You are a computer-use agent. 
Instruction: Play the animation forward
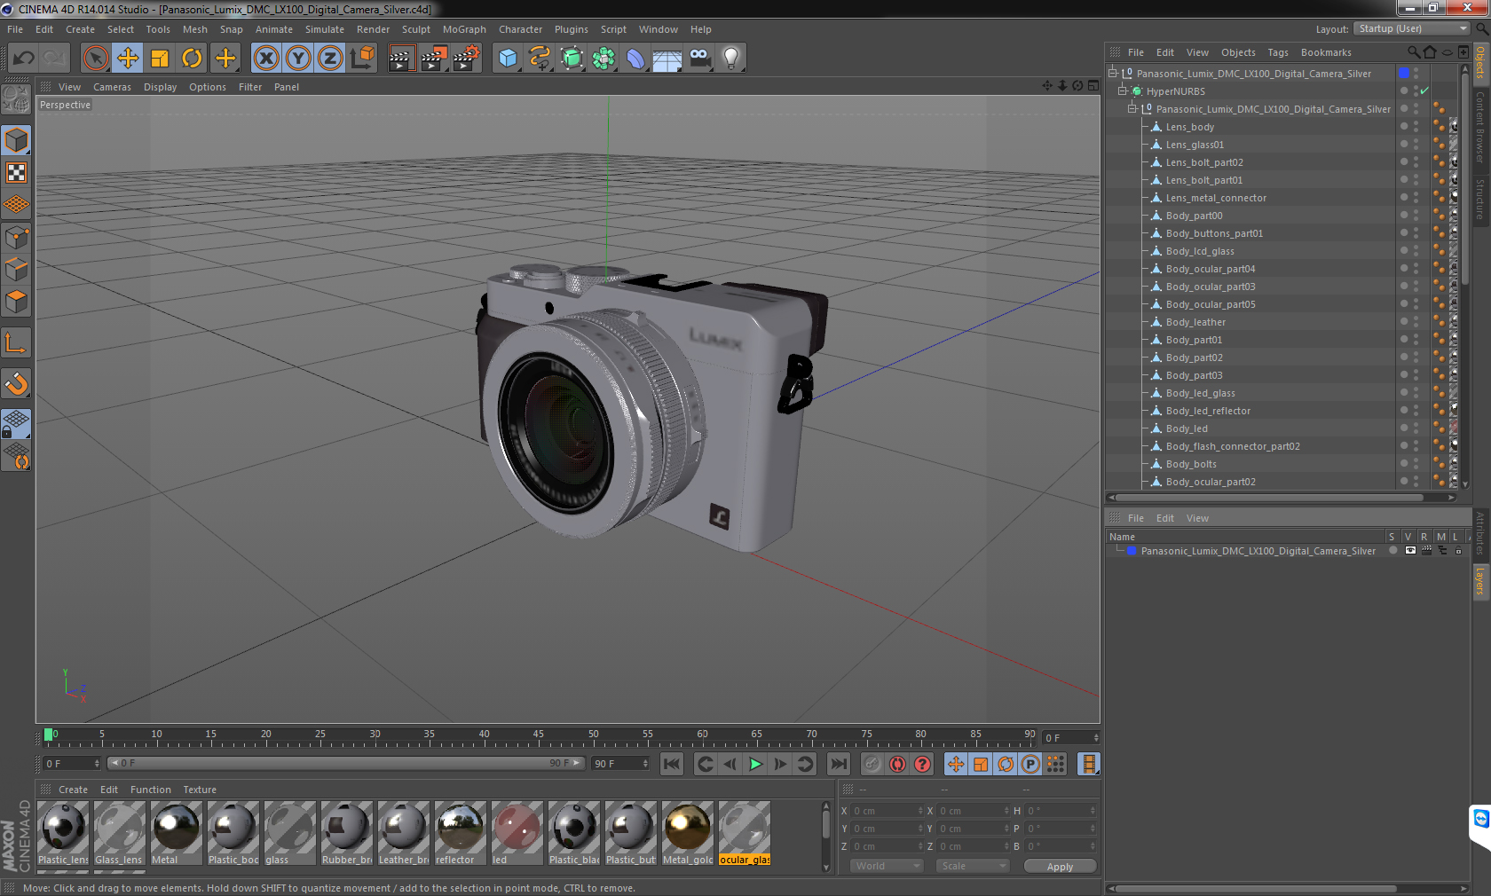[x=755, y=764]
